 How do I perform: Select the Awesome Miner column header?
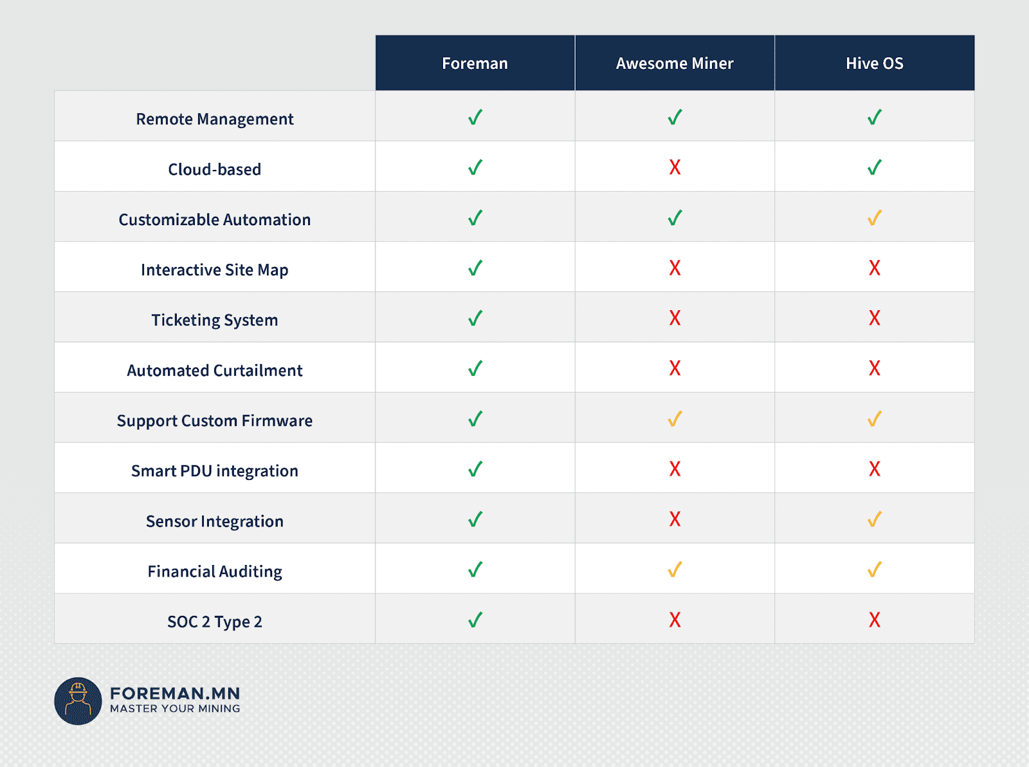[x=675, y=63]
